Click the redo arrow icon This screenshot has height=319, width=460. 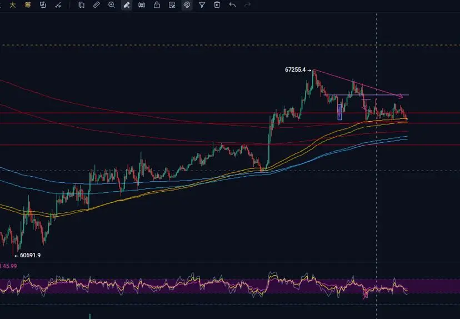(248, 4)
